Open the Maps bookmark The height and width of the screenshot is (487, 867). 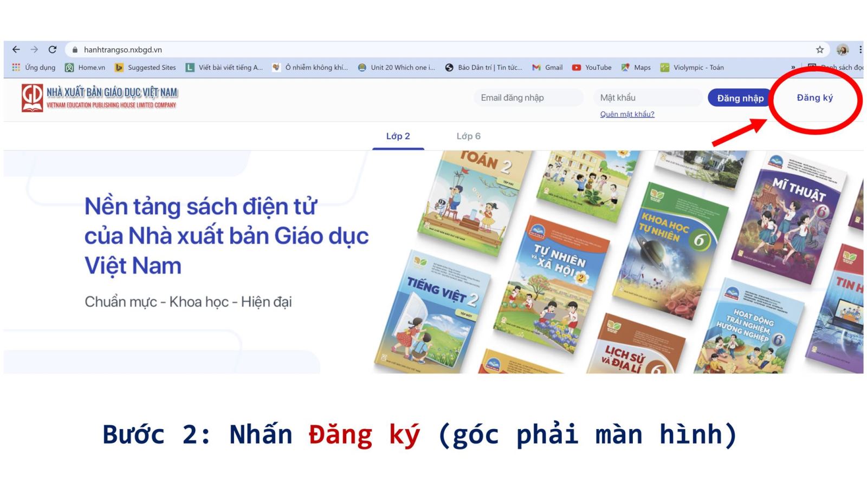pyautogui.click(x=636, y=68)
